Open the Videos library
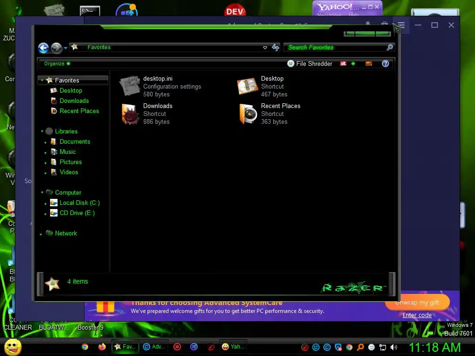This screenshot has height=356, width=475. 69,172
